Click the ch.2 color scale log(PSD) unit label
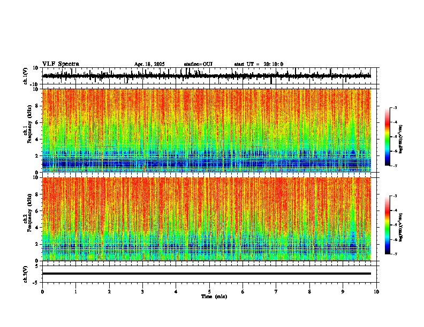Screen dimensions: 424x327 [x=401, y=228]
